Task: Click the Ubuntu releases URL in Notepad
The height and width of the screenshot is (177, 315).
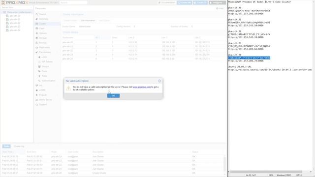Action: (x=270, y=70)
